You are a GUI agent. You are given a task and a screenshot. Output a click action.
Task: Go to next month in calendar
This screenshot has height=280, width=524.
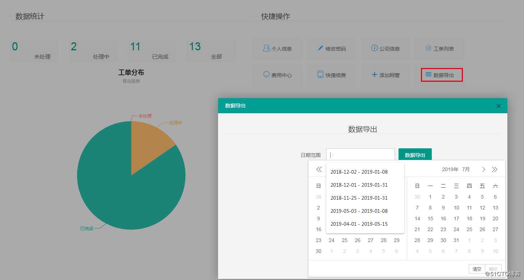(x=483, y=169)
